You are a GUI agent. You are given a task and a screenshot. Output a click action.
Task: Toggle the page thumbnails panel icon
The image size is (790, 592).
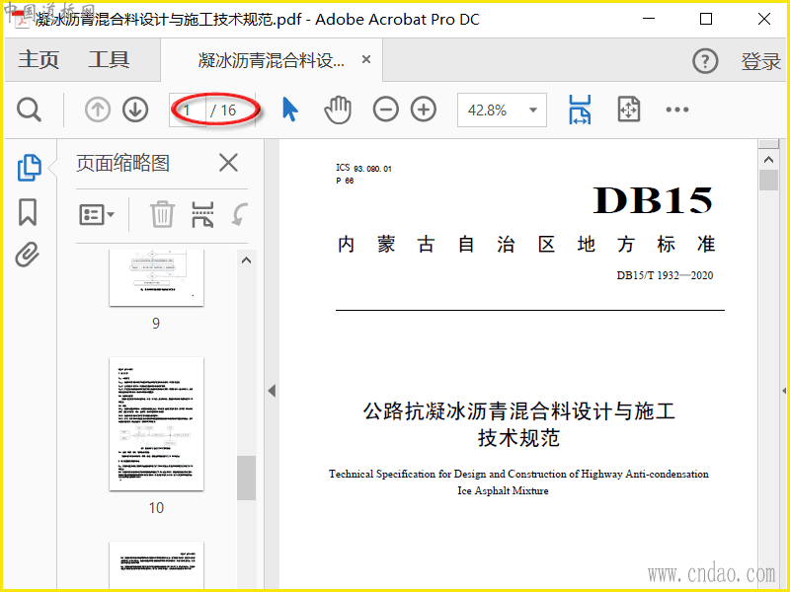[30, 167]
